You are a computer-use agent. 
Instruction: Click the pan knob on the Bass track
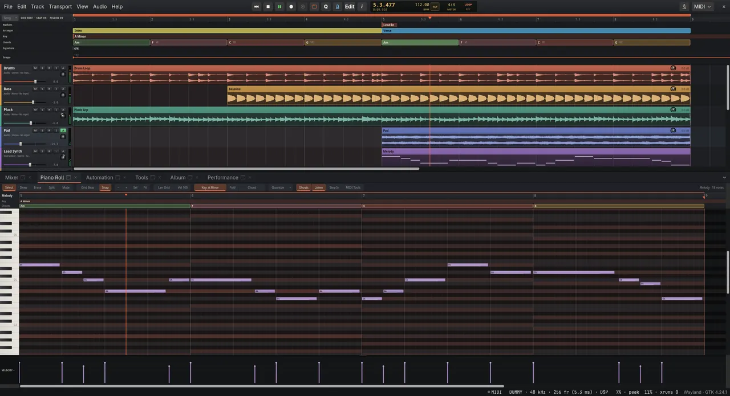click(x=63, y=95)
